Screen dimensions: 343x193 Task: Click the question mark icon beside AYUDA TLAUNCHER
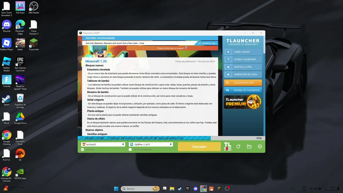[x=228, y=59]
